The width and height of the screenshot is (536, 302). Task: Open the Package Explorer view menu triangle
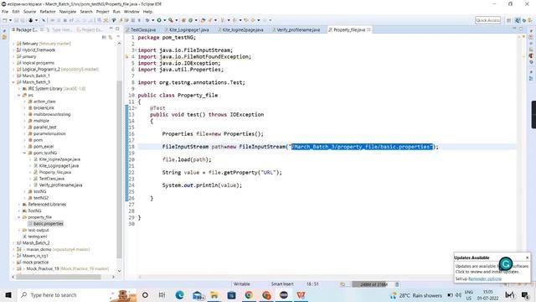click(118, 37)
